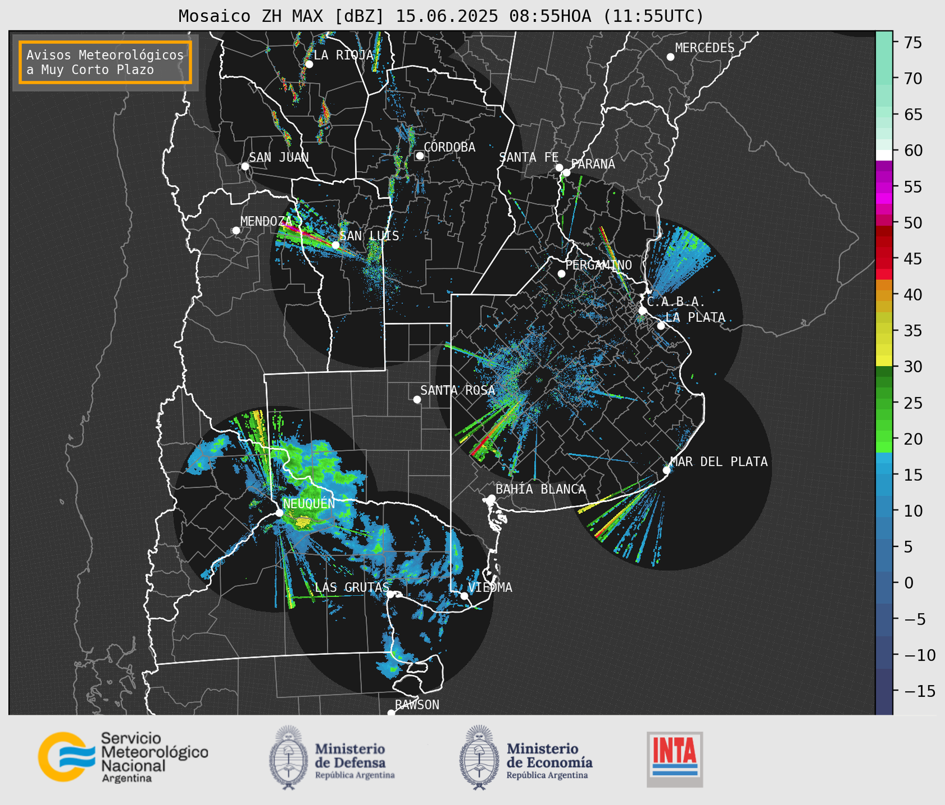The width and height of the screenshot is (945, 805).
Task: Click the green 25 dBZ color band
Action: 884,402
